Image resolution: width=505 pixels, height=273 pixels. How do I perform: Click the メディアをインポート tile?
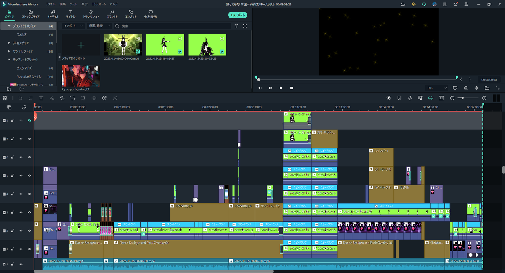[x=81, y=45]
